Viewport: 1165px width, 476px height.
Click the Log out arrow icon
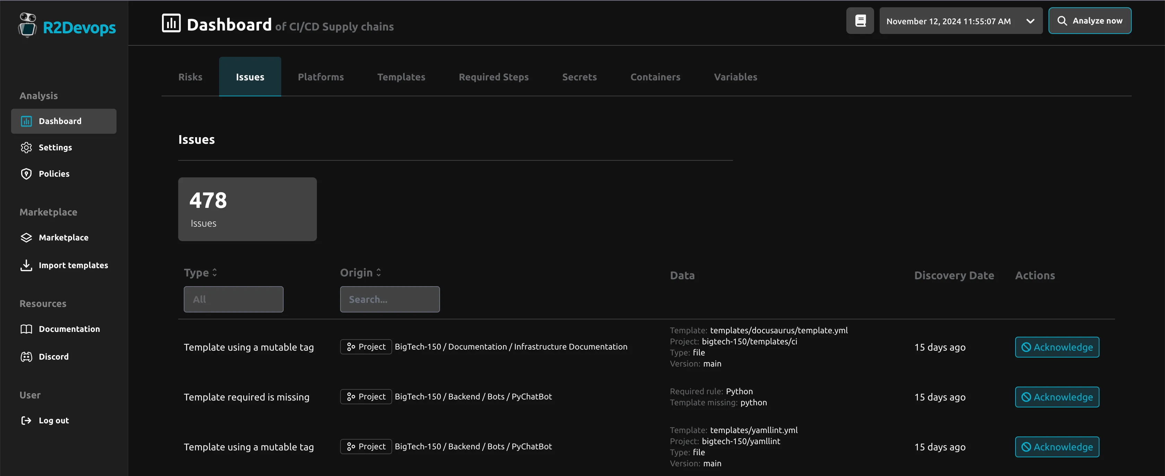26,421
